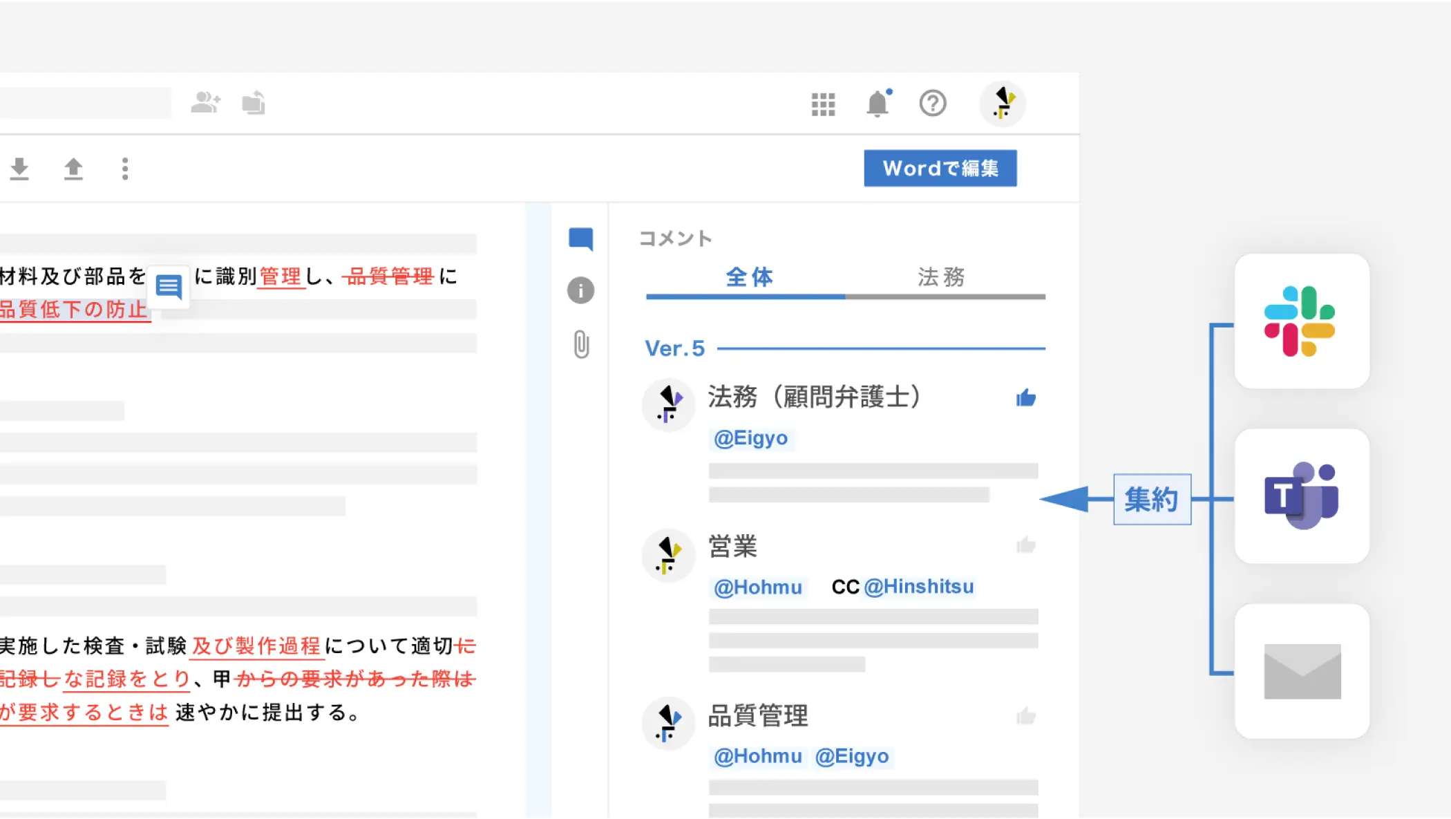Click the add user icon
This screenshot has width=1451, height=819.
point(205,103)
